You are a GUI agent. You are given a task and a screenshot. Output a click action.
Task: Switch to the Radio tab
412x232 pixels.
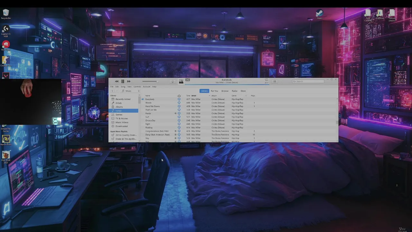(235, 91)
